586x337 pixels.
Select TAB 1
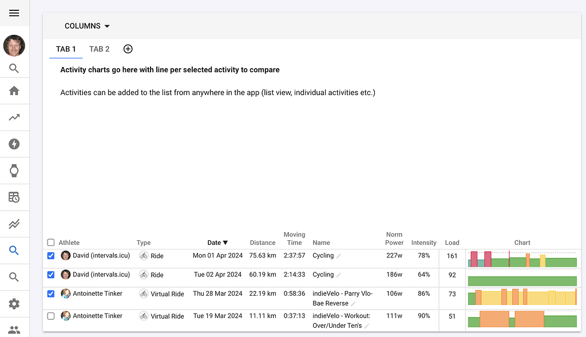(65, 49)
